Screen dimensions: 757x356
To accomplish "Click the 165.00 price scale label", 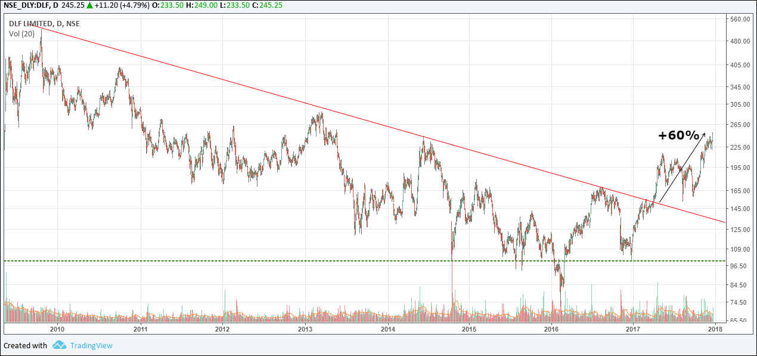I will coord(739,191).
